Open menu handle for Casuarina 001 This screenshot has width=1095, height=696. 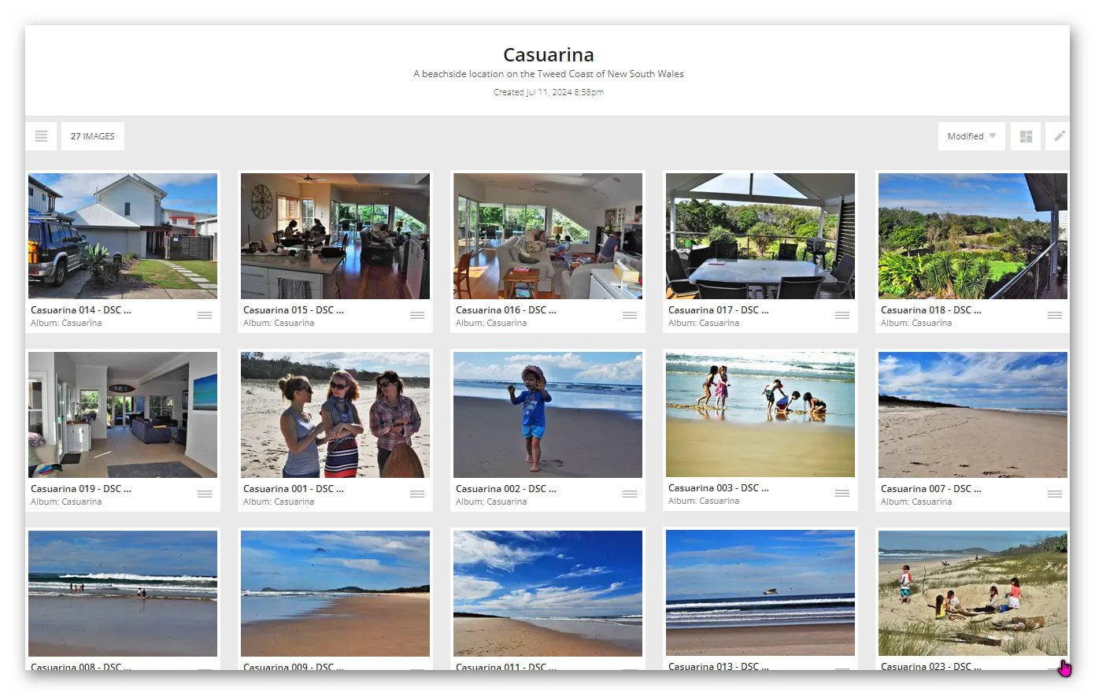[417, 494]
